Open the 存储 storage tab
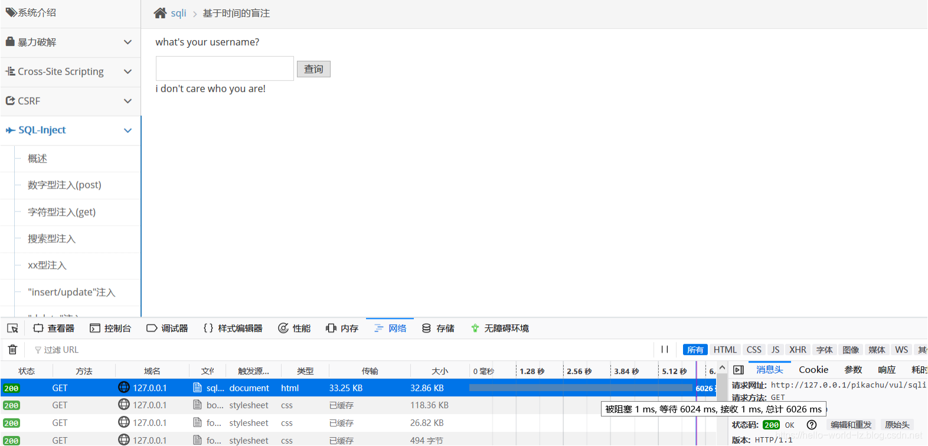The image size is (928, 446). coord(438,328)
